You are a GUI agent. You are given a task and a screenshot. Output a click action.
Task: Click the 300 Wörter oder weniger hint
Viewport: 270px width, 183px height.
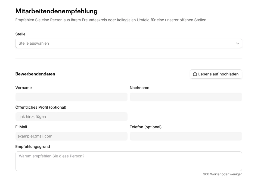coord(222,174)
